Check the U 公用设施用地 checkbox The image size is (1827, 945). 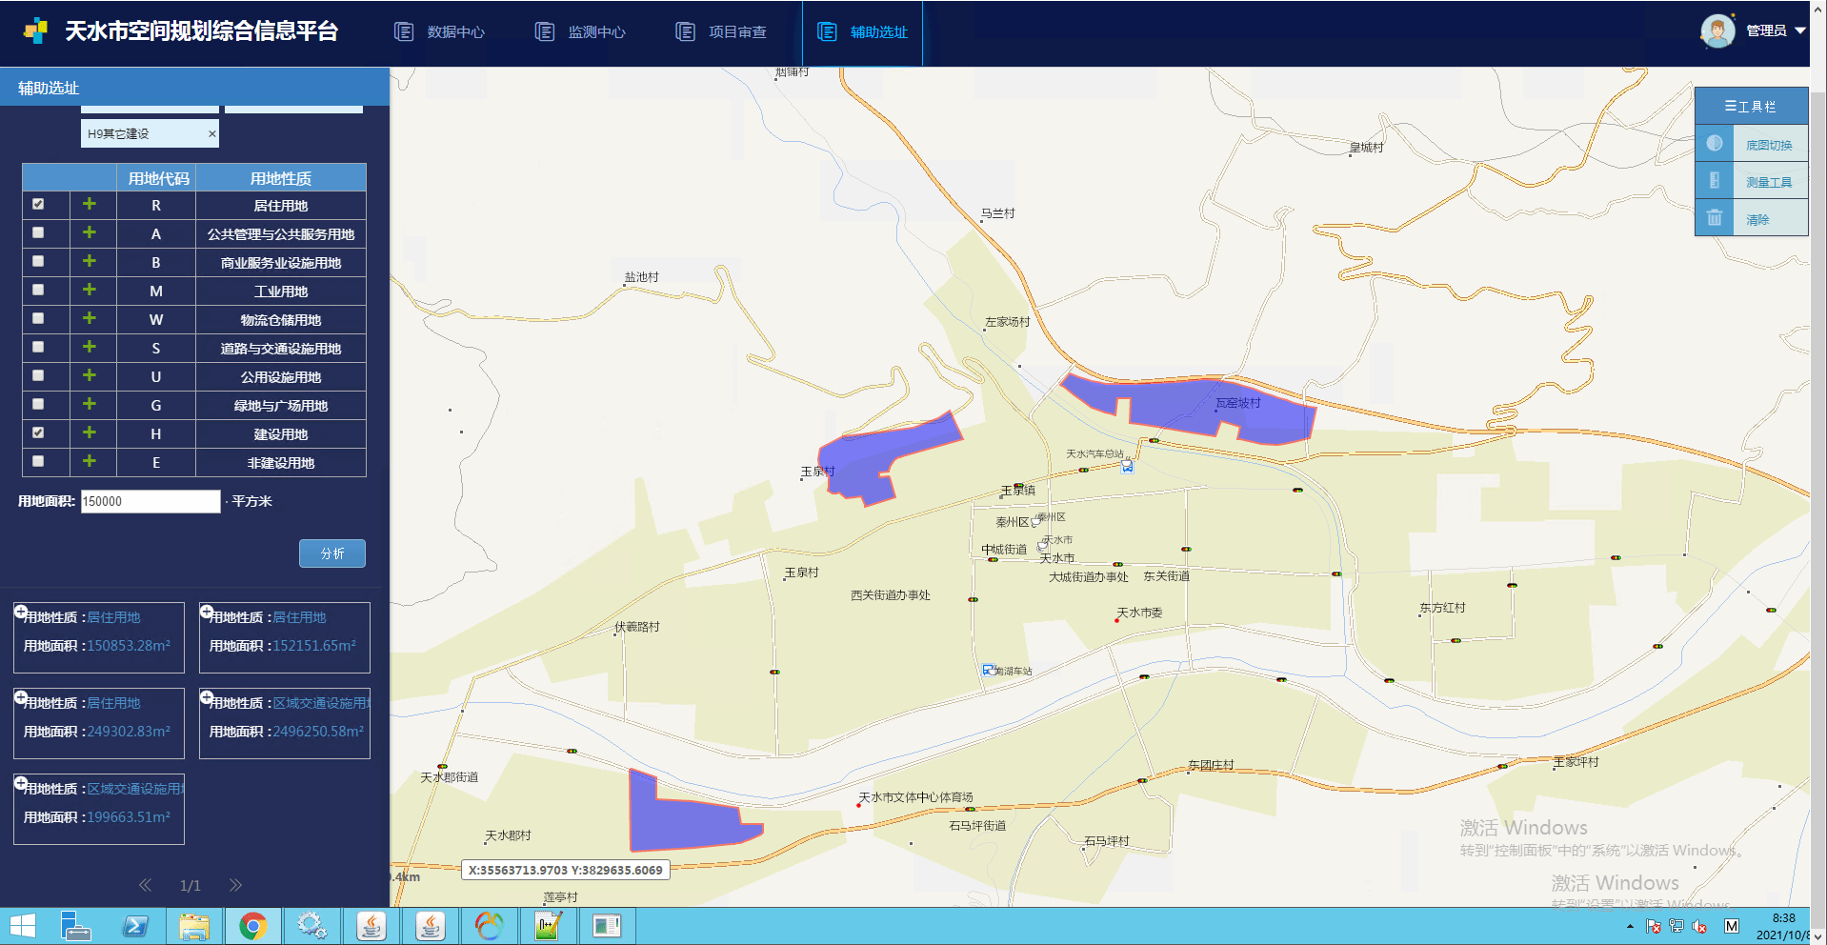coord(38,375)
